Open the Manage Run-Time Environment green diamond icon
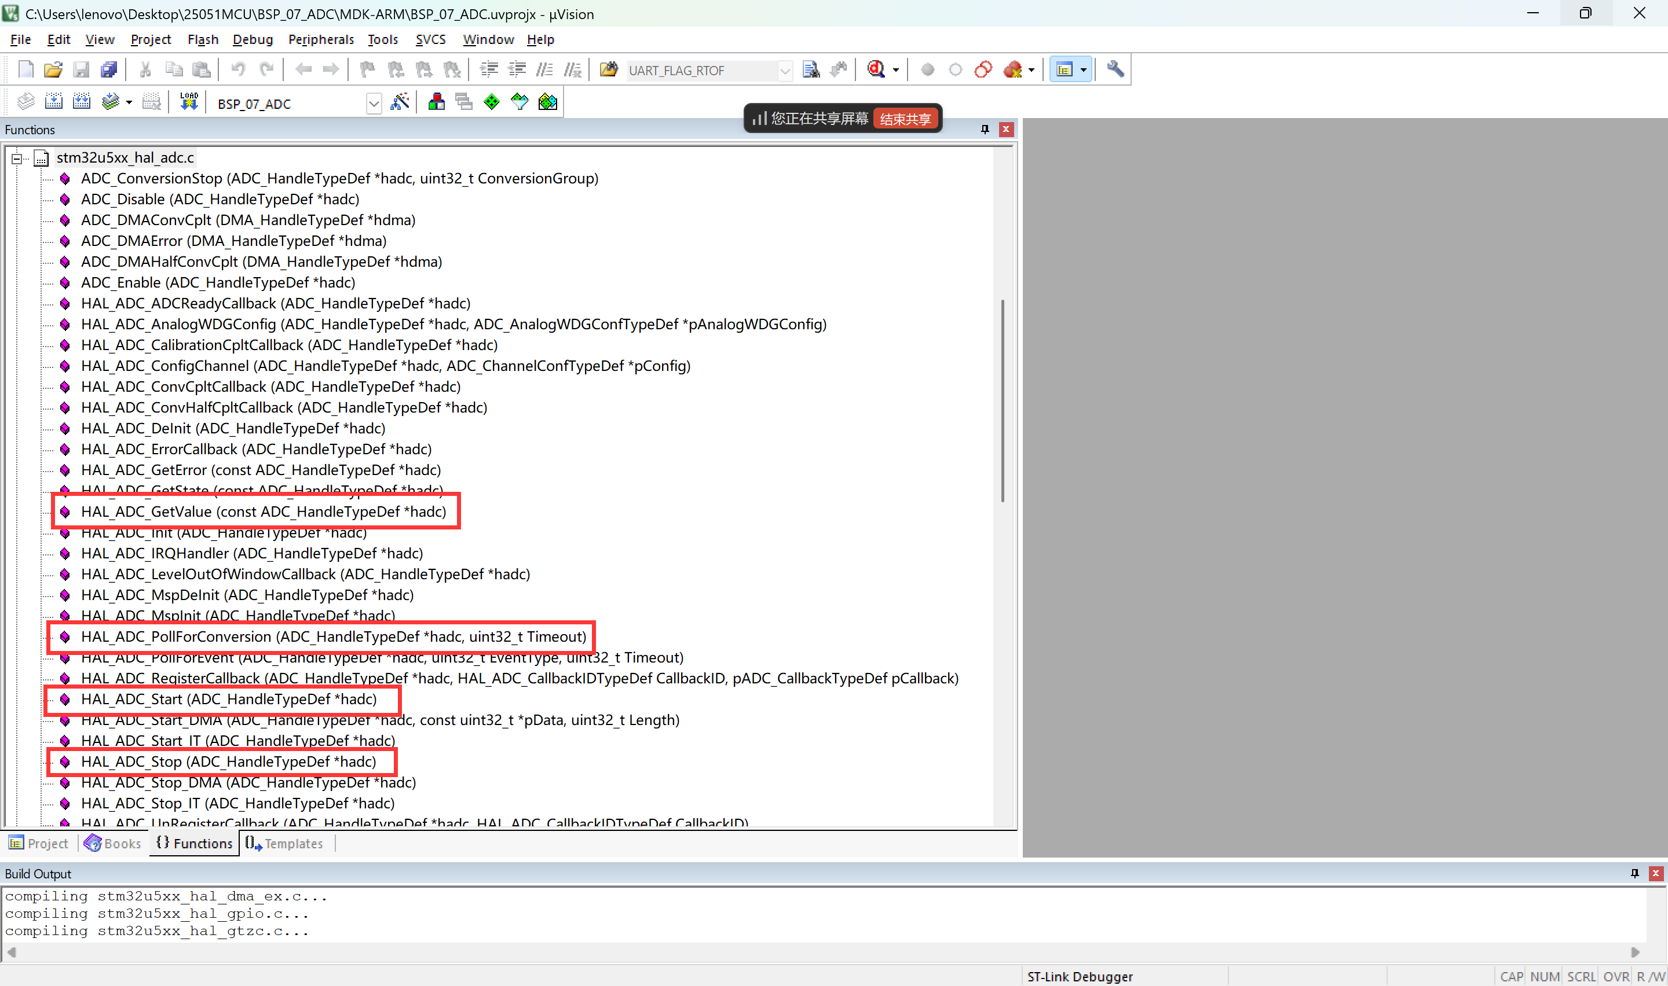 pyautogui.click(x=491, y=102)
